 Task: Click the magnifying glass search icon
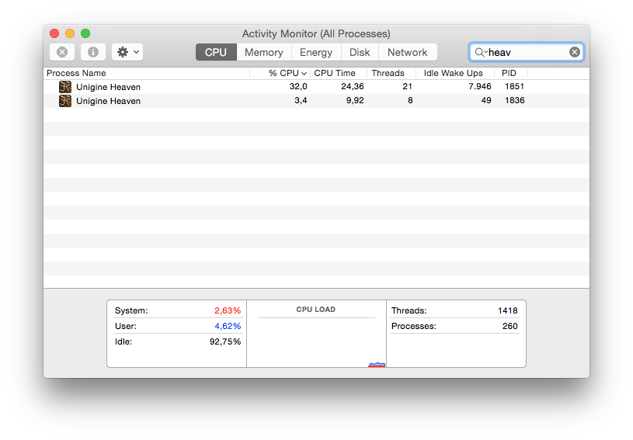tap(479, 52)
